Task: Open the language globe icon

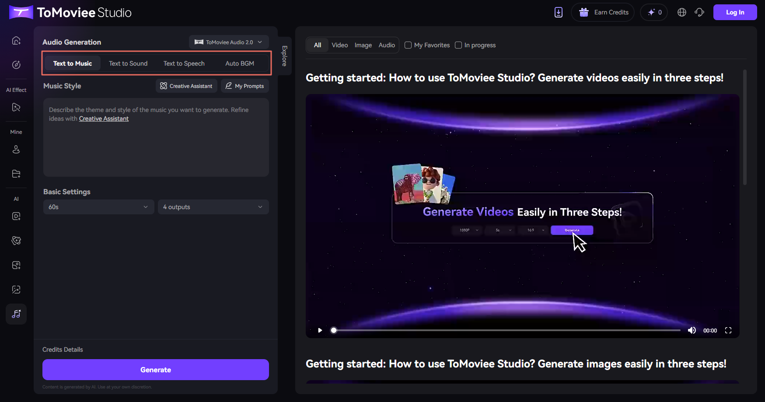Action: [x=681, y=12]
